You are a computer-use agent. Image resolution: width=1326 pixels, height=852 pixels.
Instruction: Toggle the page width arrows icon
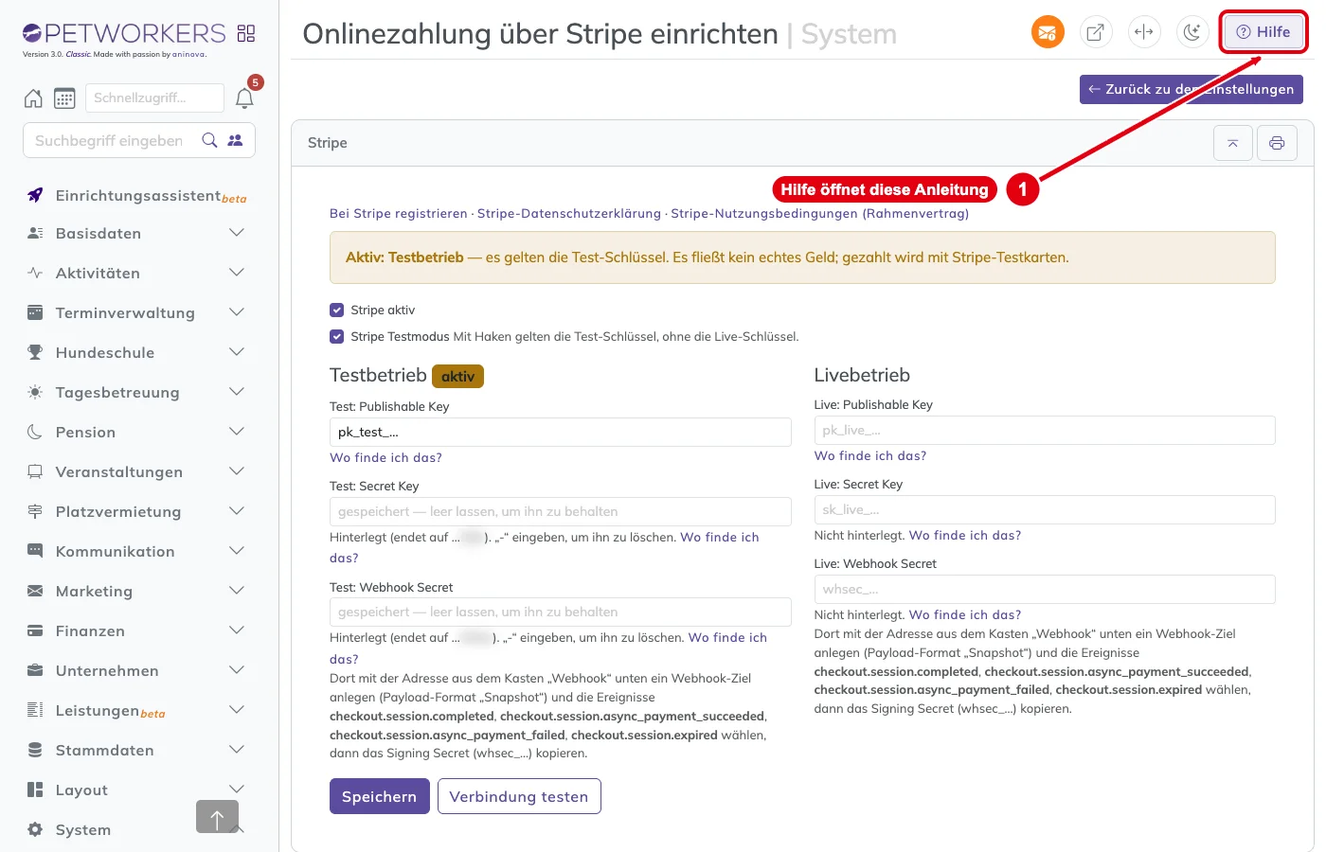pos(1144,32)
